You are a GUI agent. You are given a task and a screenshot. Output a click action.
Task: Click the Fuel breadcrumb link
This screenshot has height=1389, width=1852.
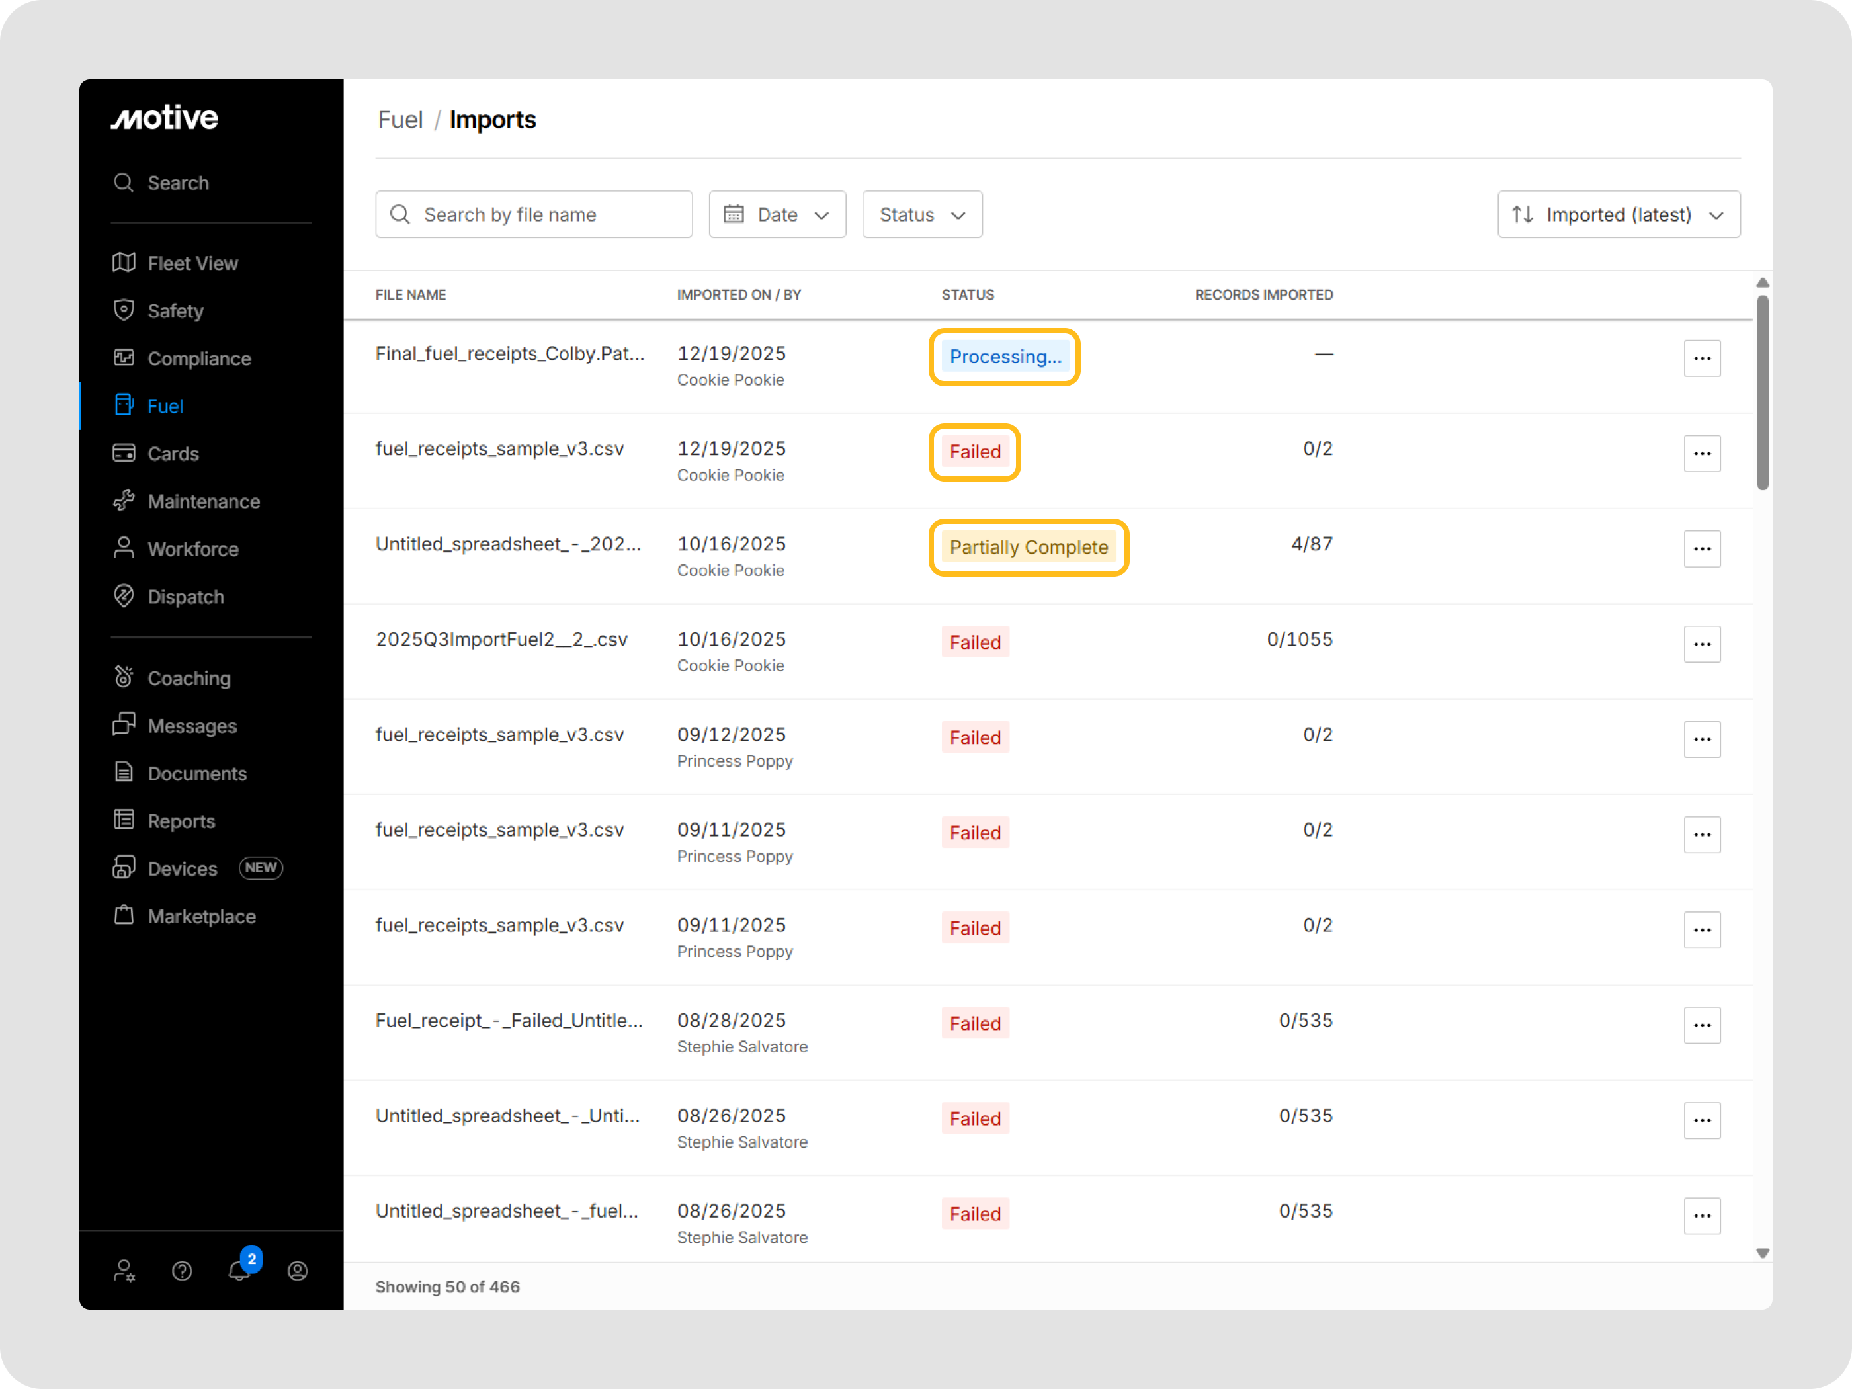tap(400, 120)
